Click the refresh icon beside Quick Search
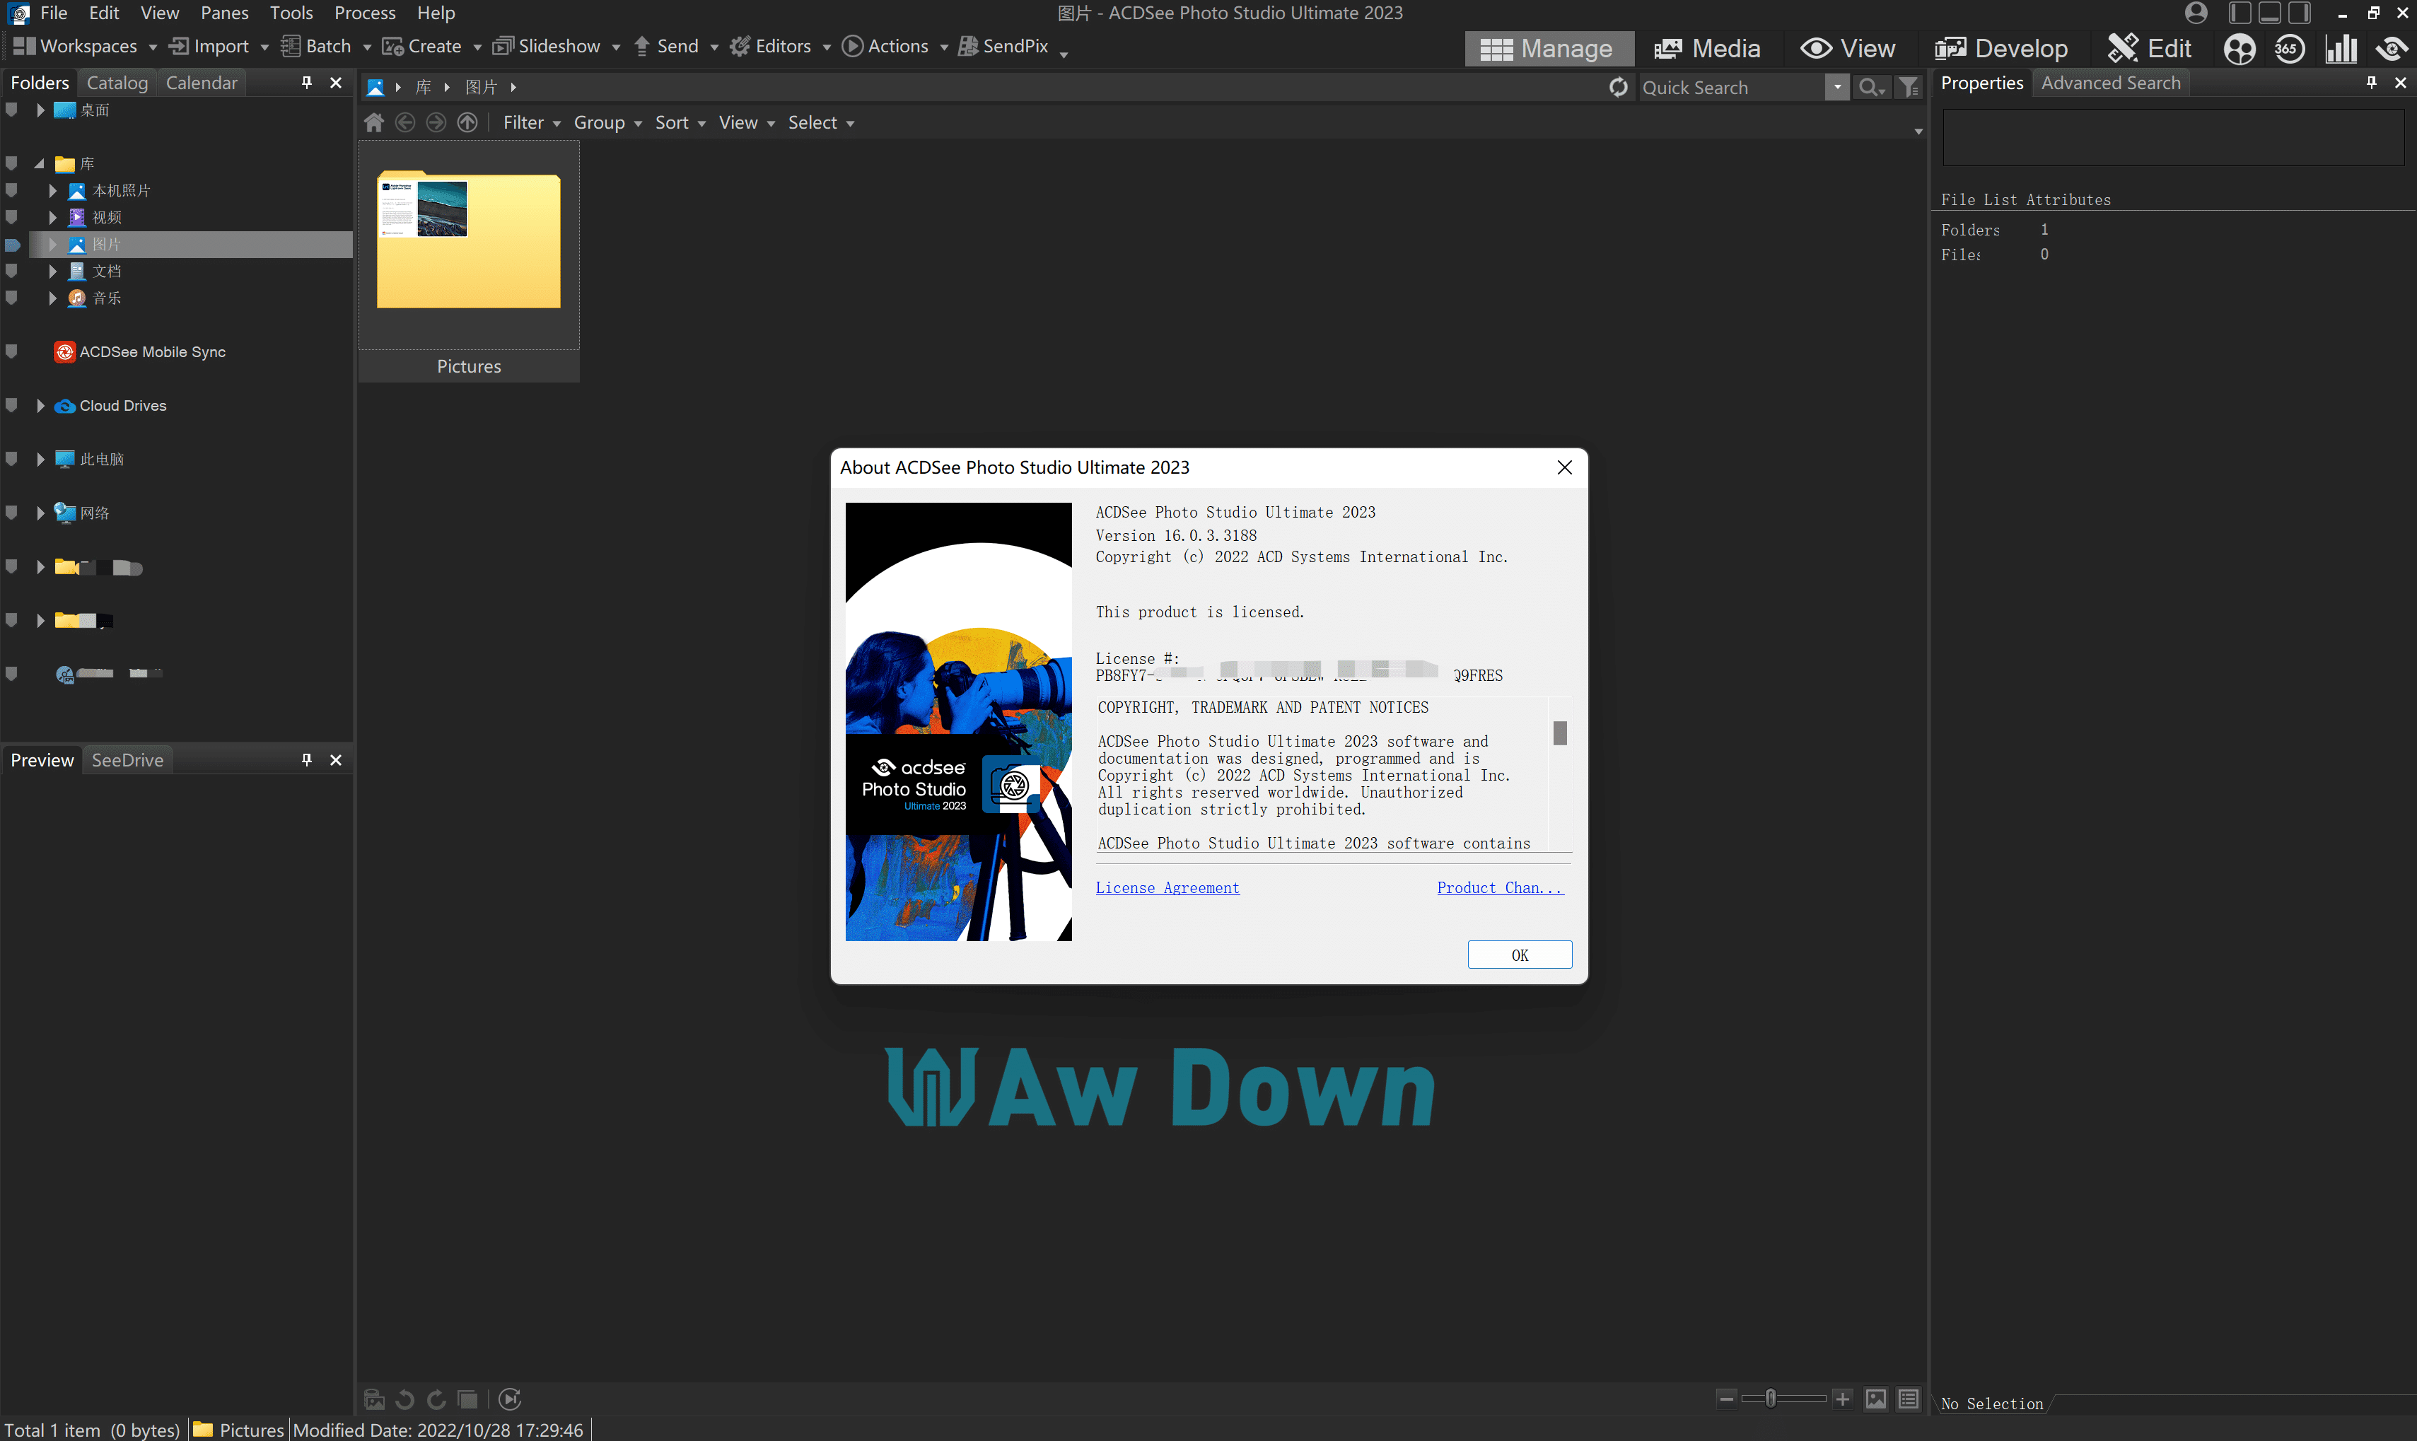Screen dimensions: 2417x1441 click(x=1618, y=88)
